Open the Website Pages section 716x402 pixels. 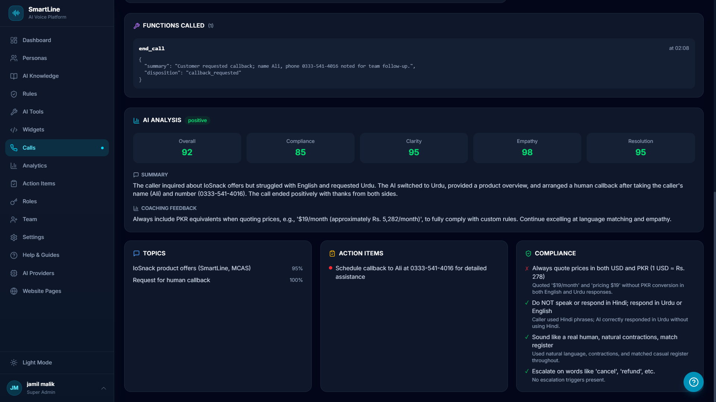coord(41,291)
